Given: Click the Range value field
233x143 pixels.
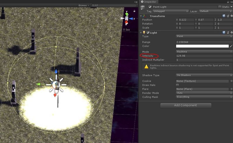Looking at the screenshot, I should pos(204,42).
